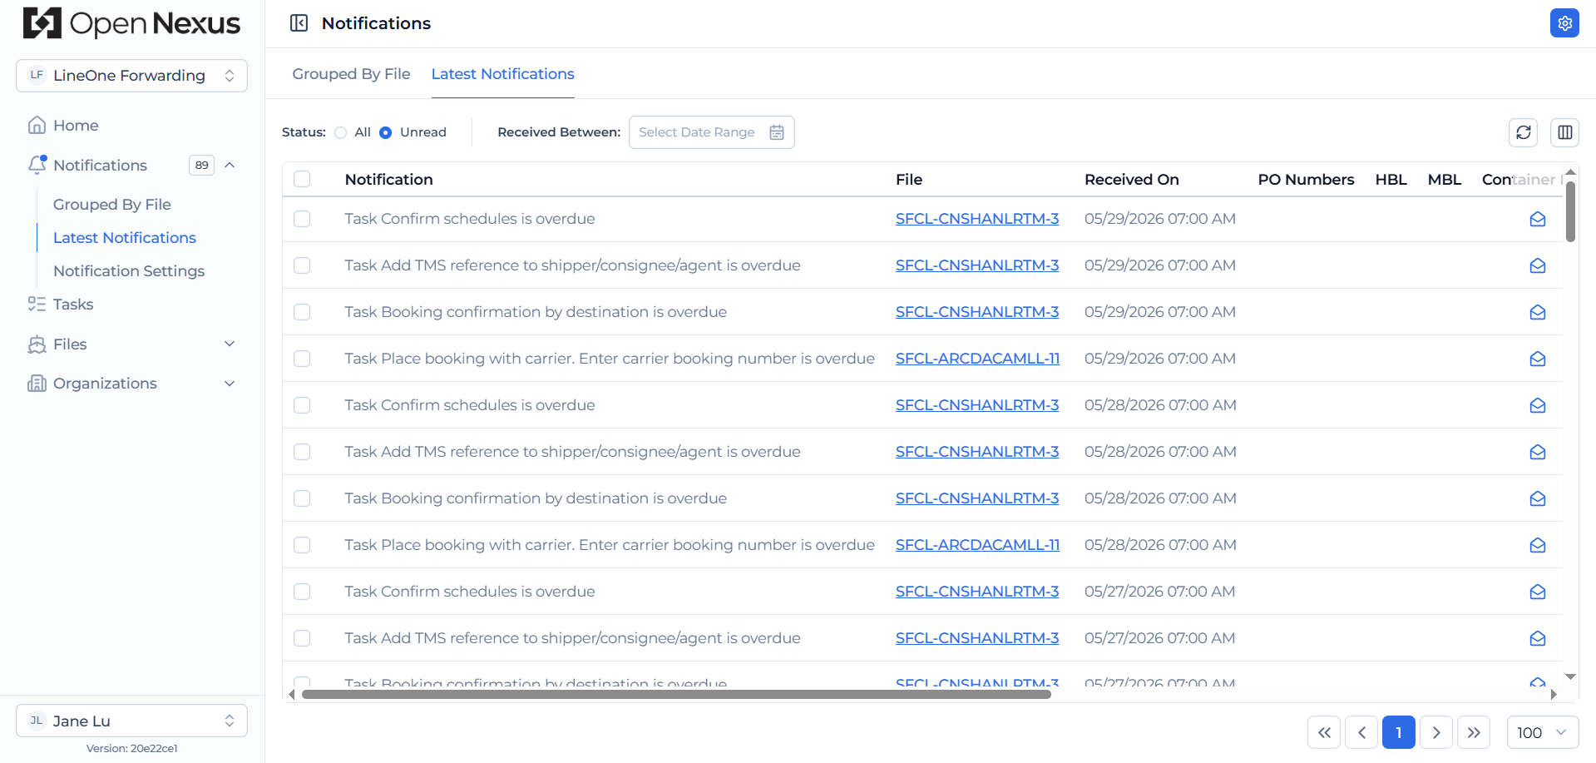
Task: Click the Tasks checklist icon
Action: coord(37,305)
